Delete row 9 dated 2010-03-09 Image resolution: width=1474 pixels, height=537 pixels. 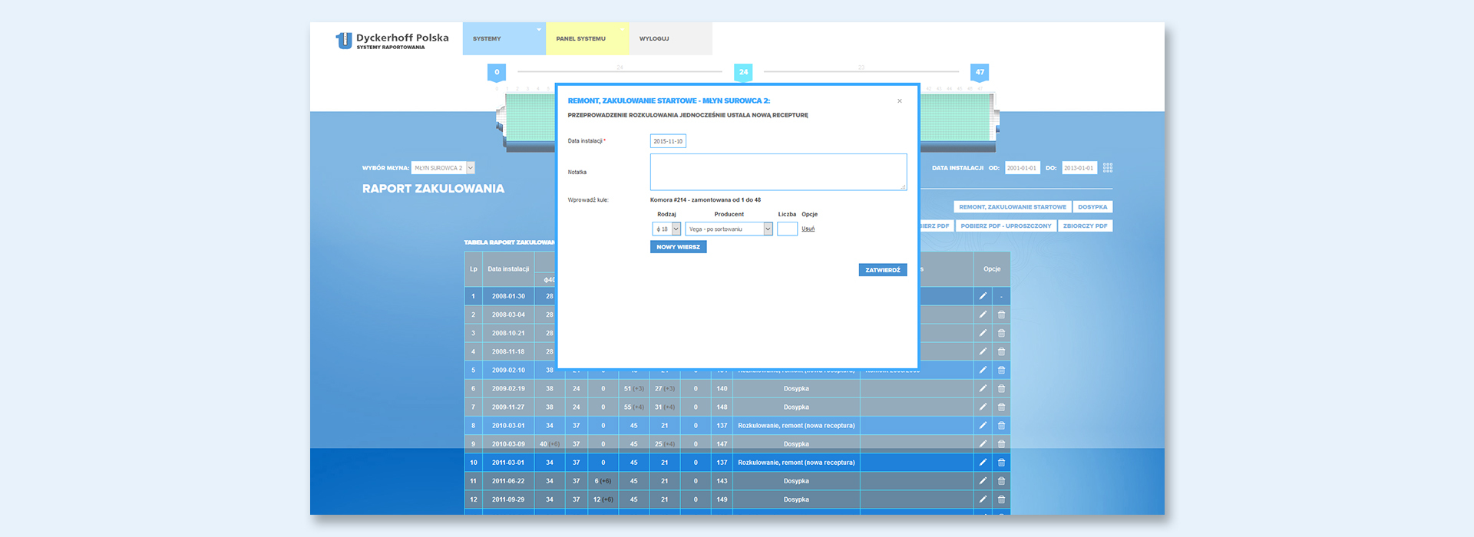[x=1001, y=443]
